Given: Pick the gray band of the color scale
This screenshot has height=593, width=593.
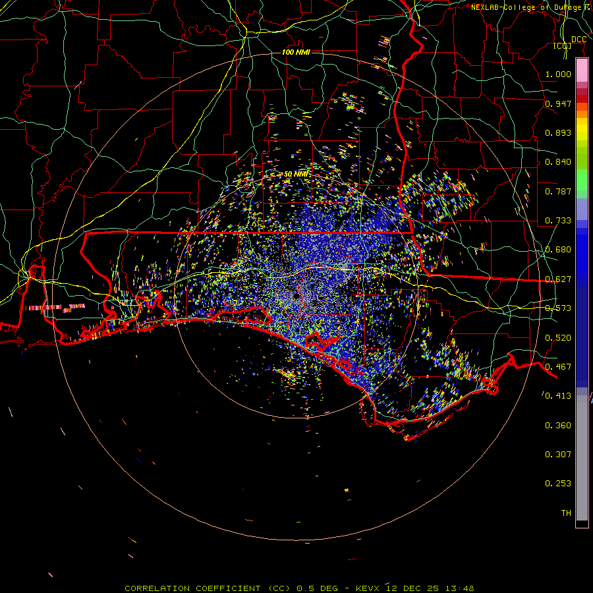Looking at the screenshot, I should [582, 458].
